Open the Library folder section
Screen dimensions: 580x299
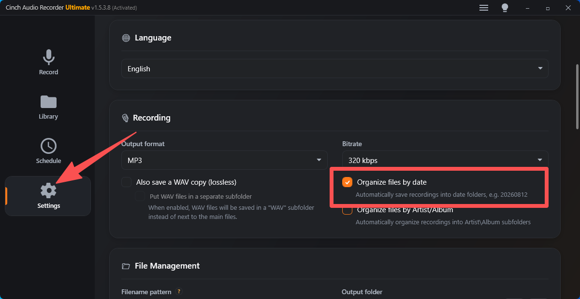[x=48, y=107]
